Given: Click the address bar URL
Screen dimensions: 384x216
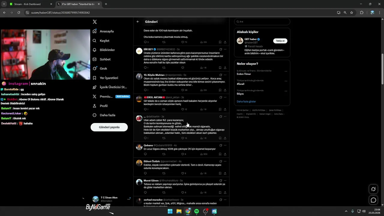Looking at the screenshot, I should (61, 13).
